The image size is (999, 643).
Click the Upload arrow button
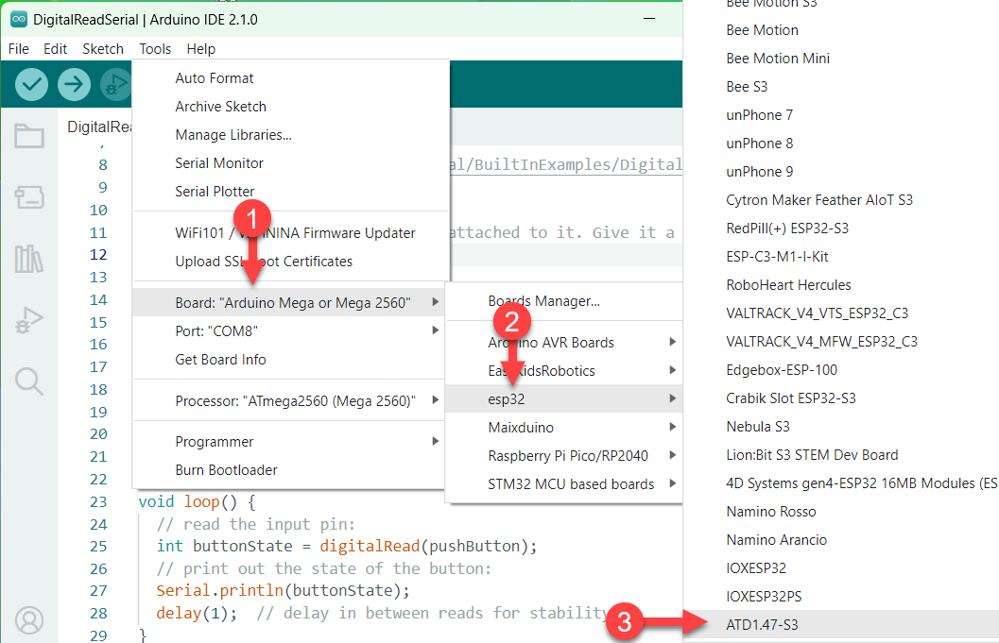click(74, 84)
